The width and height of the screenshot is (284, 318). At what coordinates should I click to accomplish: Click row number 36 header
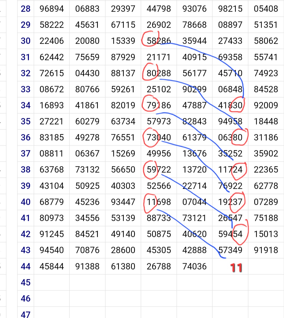pos(26,137)
